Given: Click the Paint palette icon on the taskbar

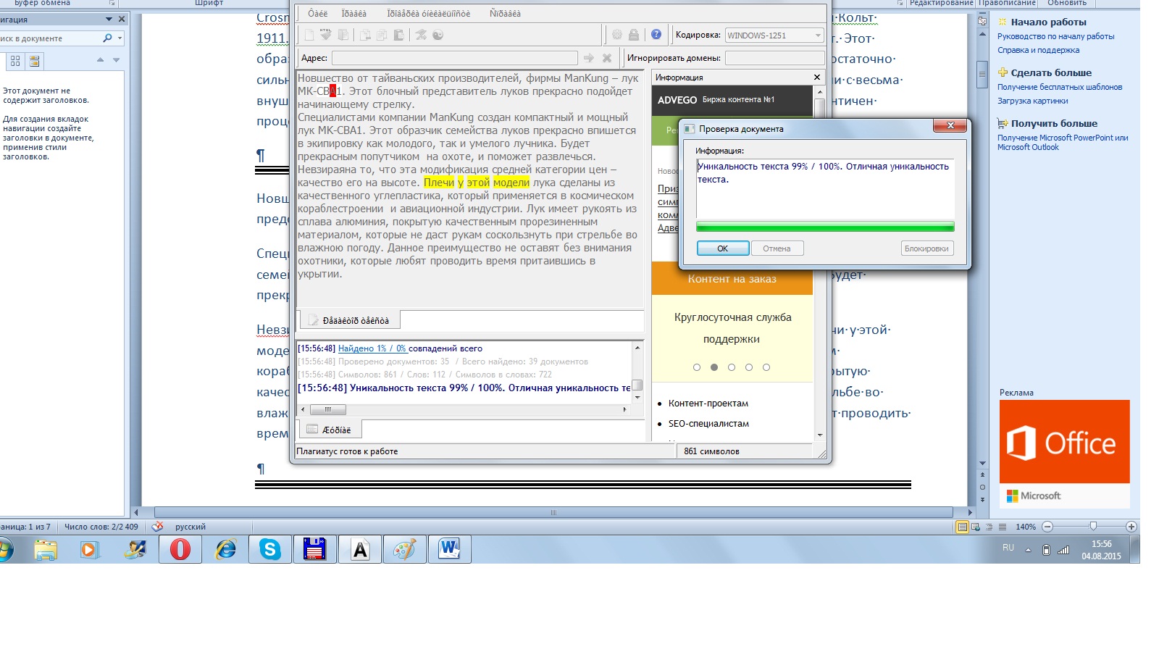Looking at the screenshot, I should point(405,549).
